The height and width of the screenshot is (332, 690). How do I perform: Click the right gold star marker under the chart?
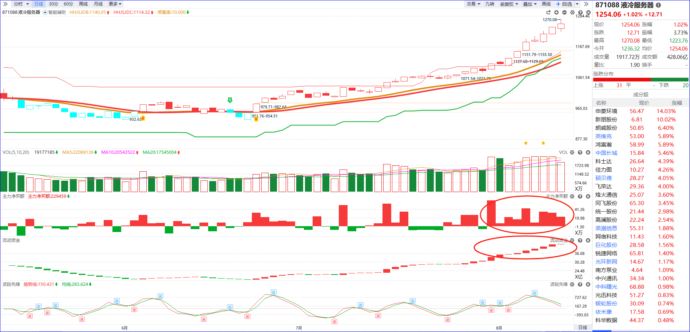(543, 143)
